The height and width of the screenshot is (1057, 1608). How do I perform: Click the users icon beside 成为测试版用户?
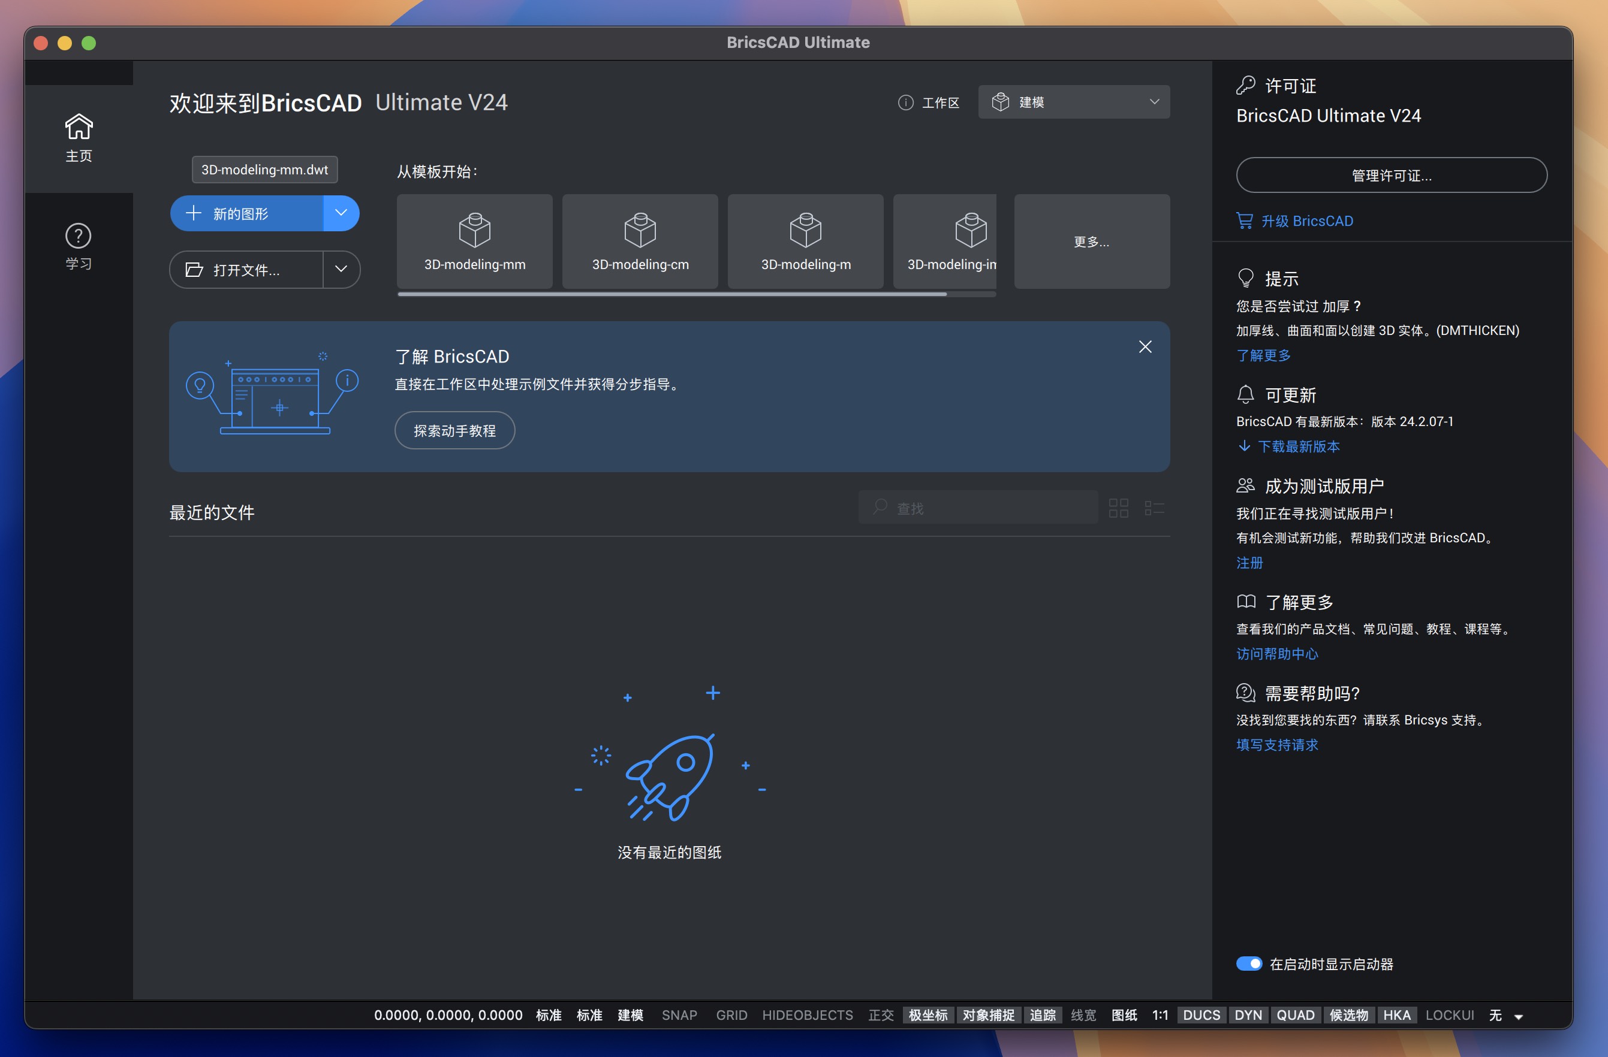(1245, 485)
